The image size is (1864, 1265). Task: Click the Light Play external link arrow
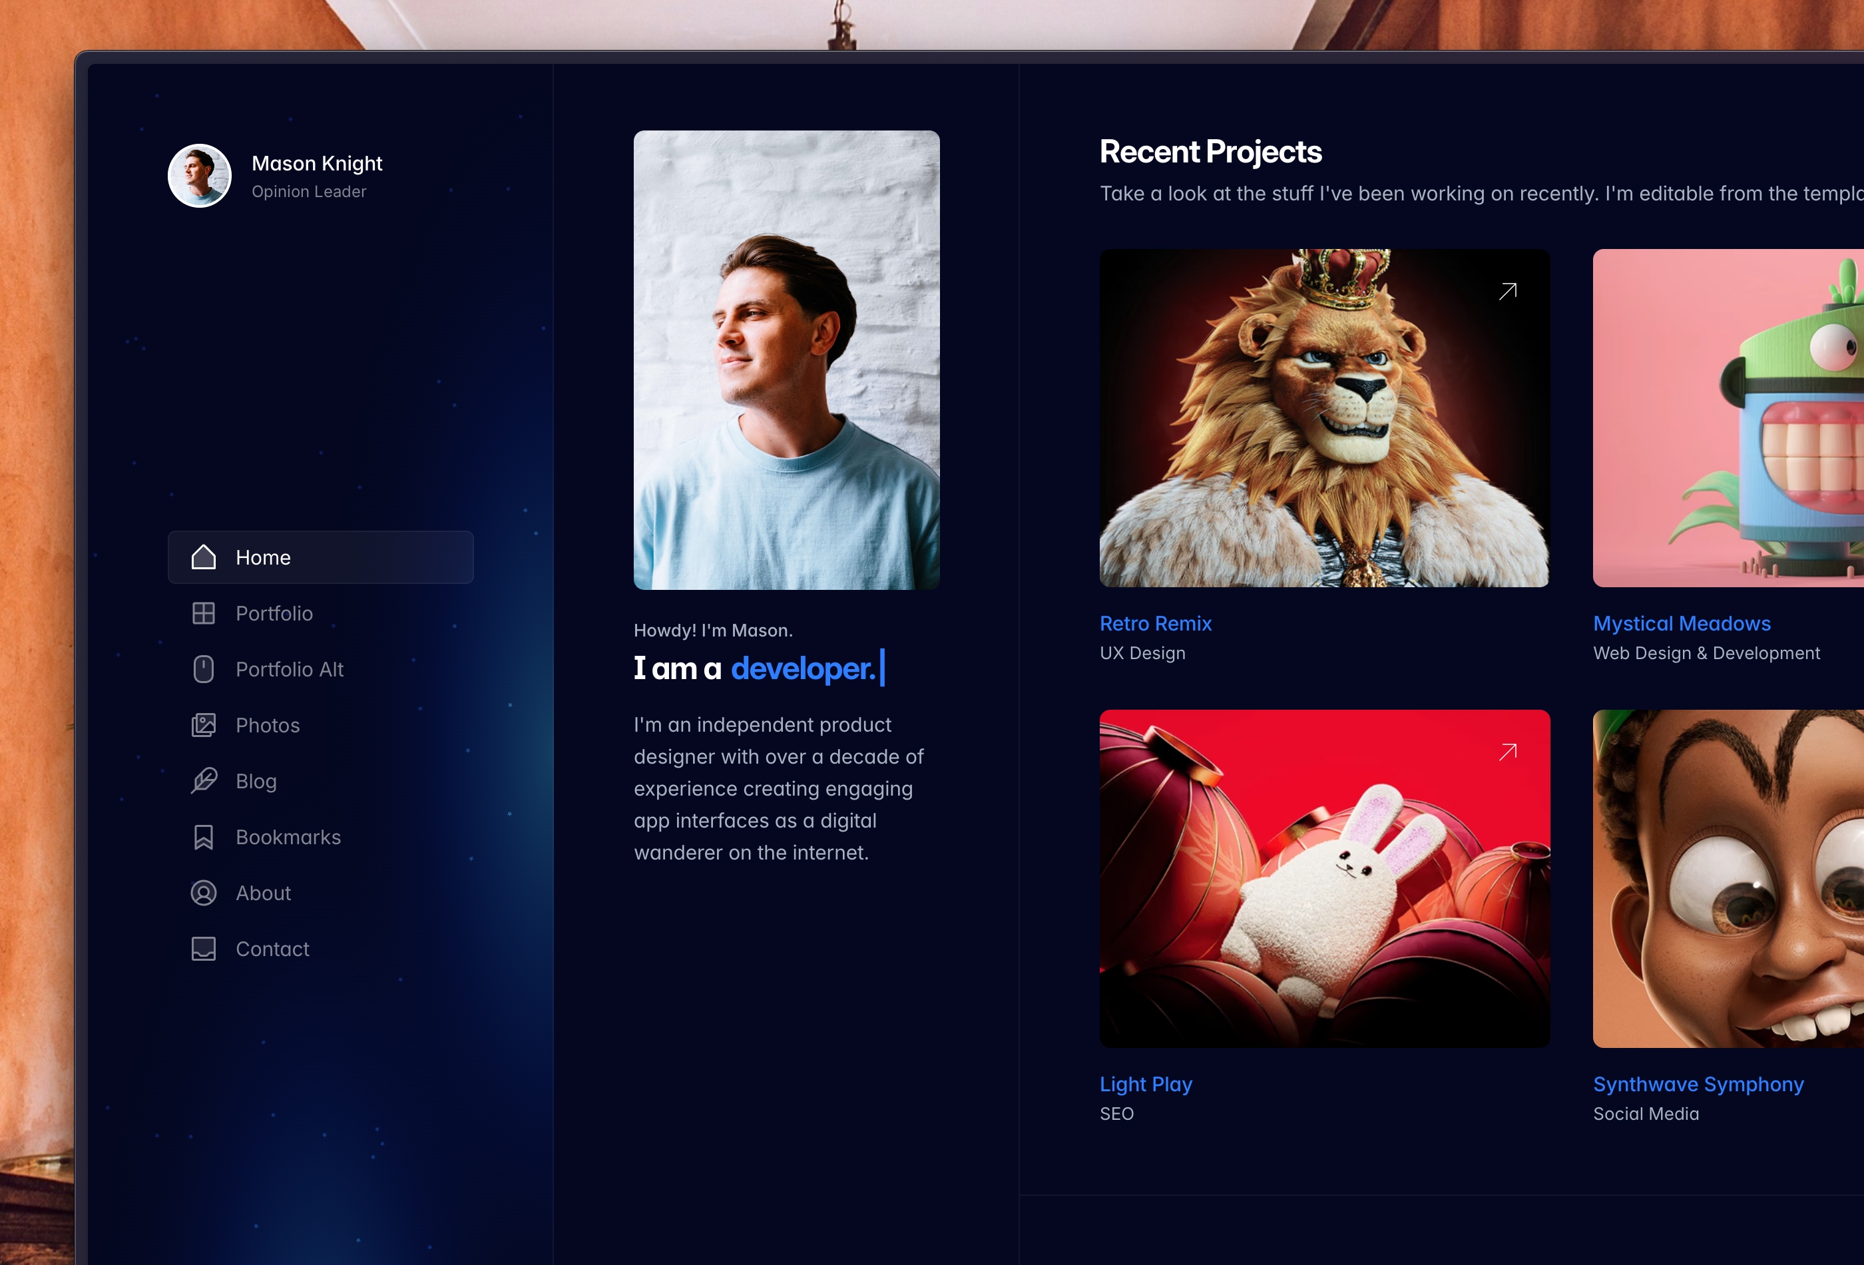coord(1507,751)
